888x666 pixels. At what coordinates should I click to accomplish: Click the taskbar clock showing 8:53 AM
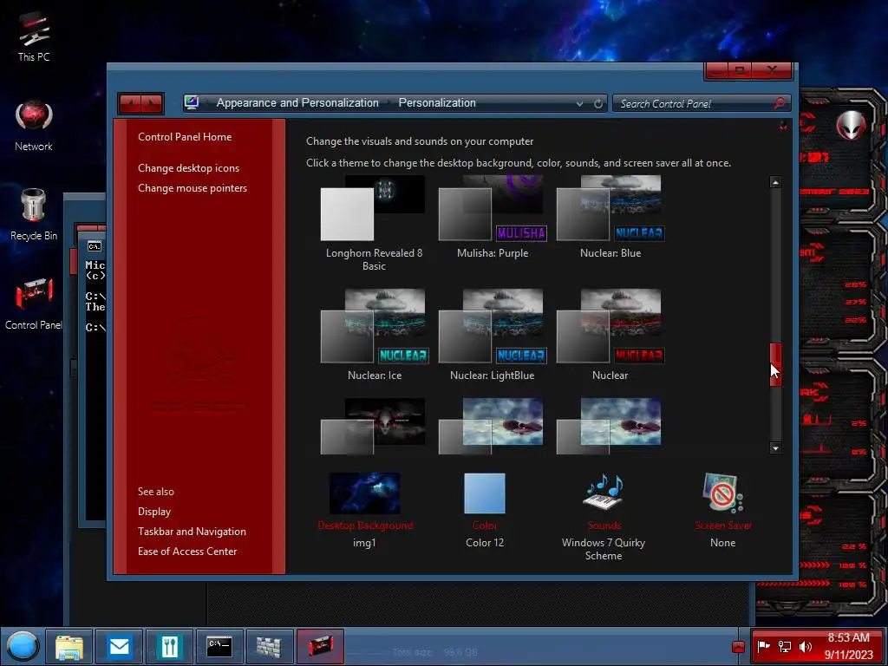[848, 645]
